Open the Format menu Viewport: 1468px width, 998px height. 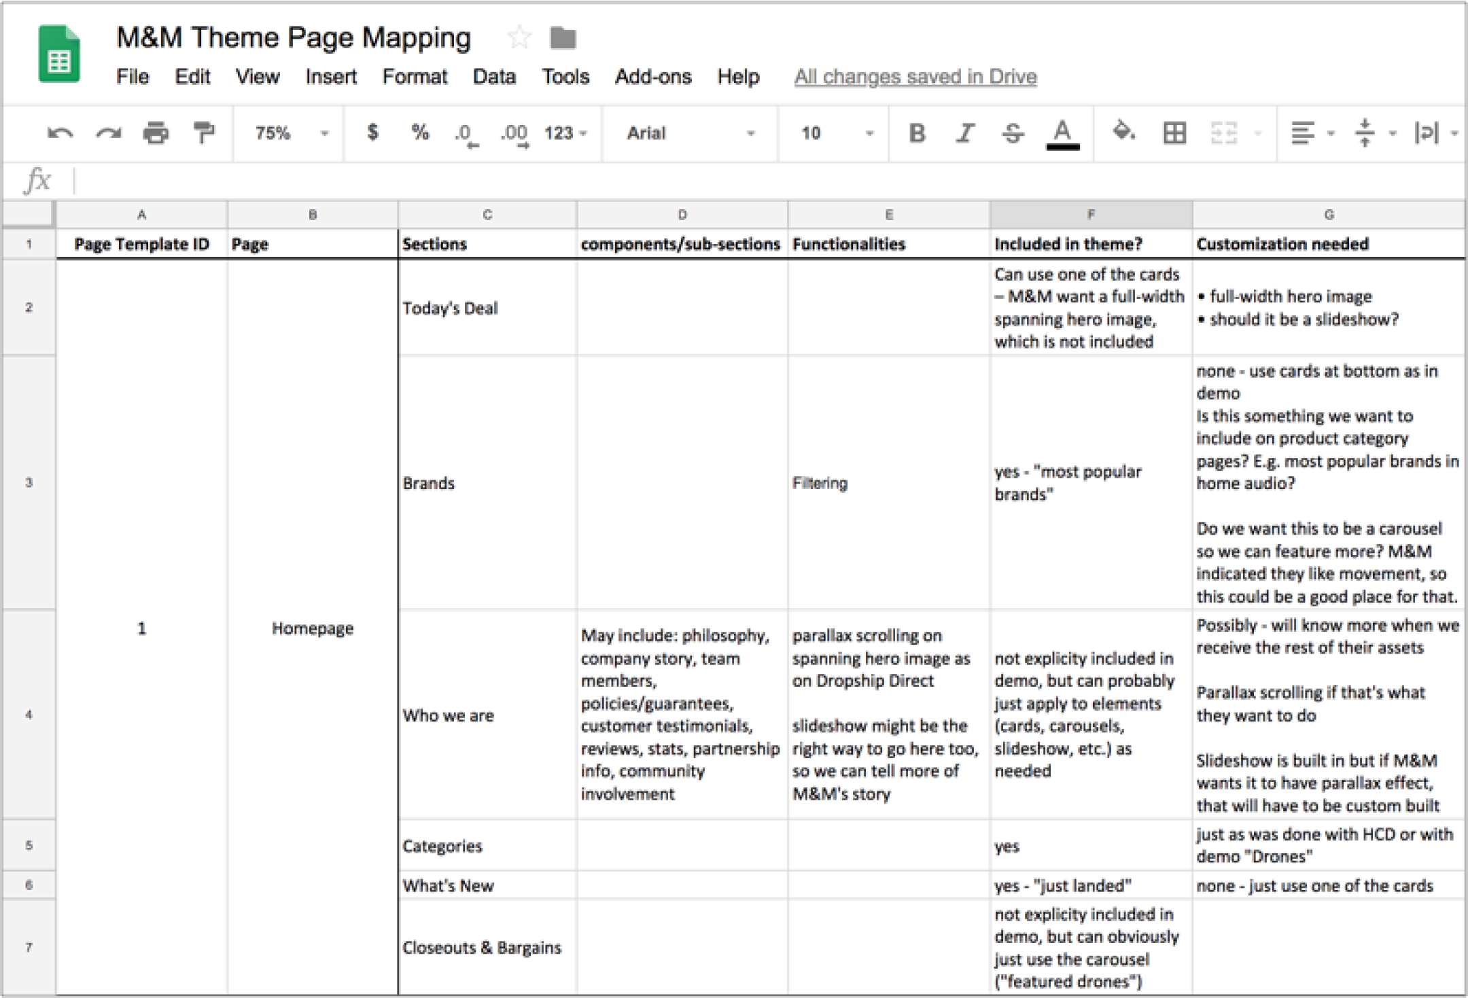pyautogui.click(x=415, y=77)
